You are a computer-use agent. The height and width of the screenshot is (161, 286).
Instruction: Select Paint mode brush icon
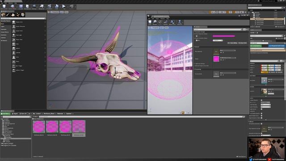coord(8,15)
